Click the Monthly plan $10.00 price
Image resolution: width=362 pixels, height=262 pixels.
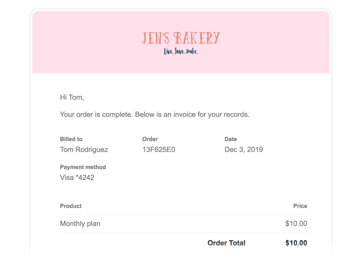(x=296, y=224)
